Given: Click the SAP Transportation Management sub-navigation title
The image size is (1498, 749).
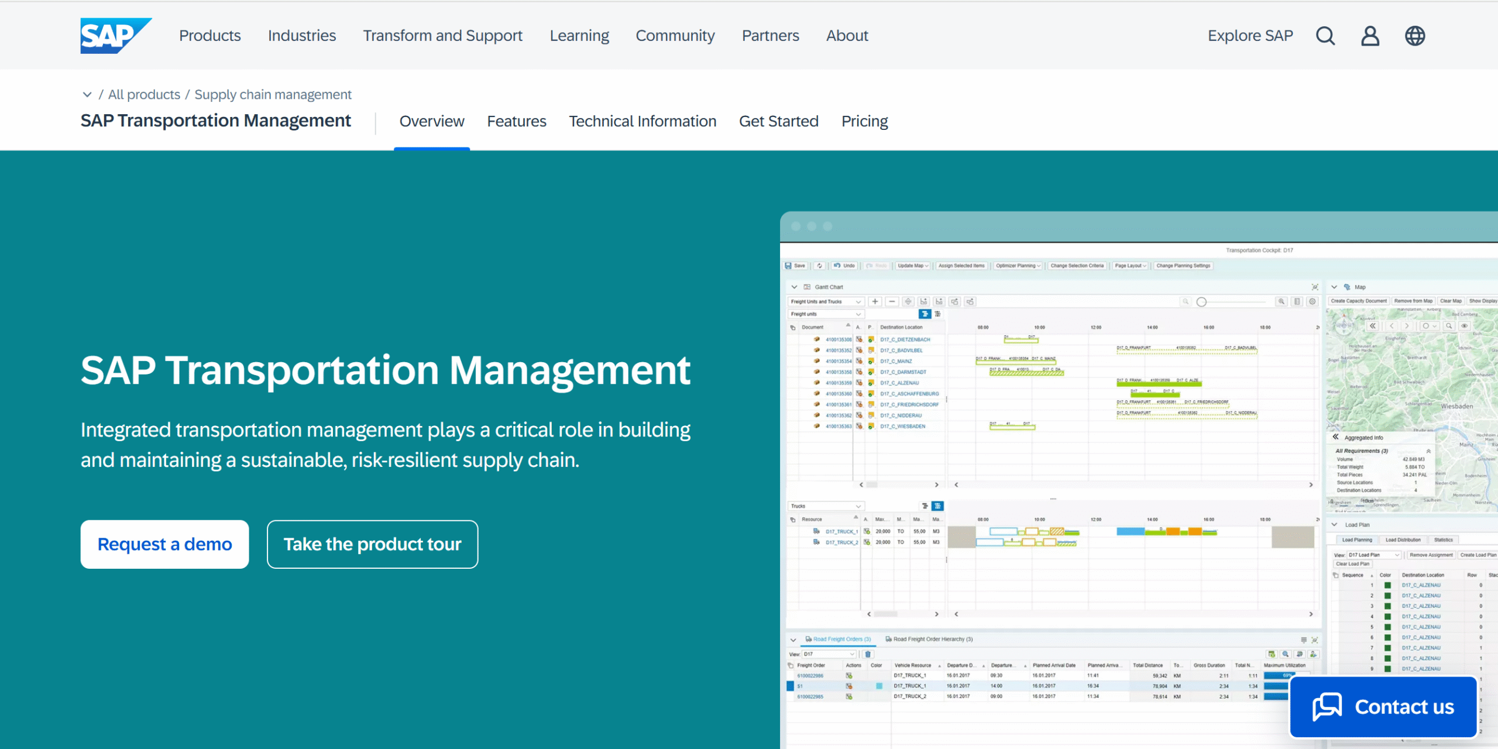Looking at the screenshot, I should pos(216,121).
